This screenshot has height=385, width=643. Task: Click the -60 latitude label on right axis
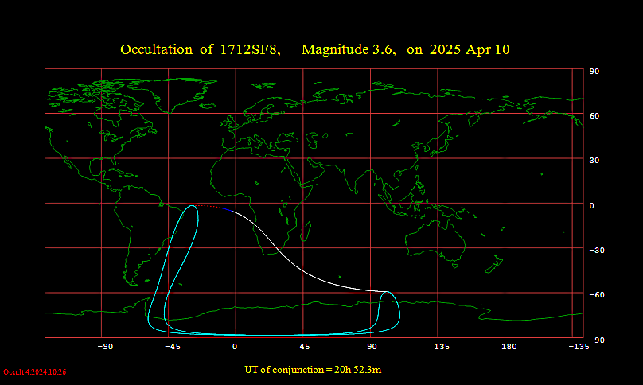594,295
